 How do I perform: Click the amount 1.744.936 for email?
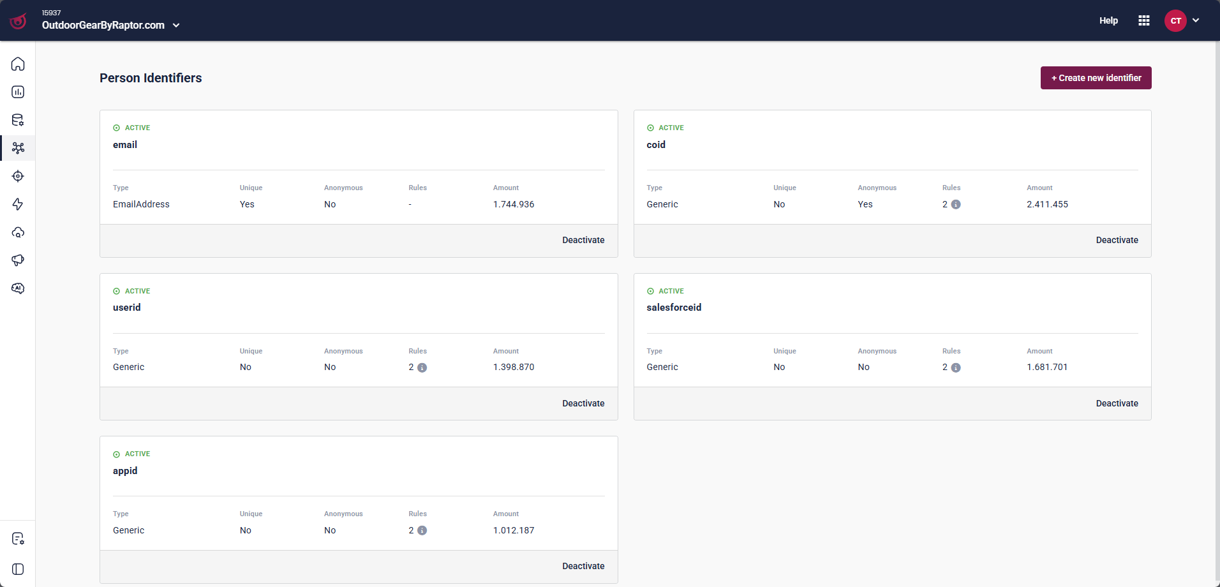(514, 204)
